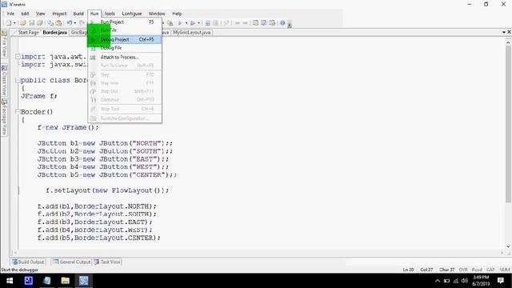The image size is (512, 288).
Task: Click the Attach to Process icon
Action: 93,57
